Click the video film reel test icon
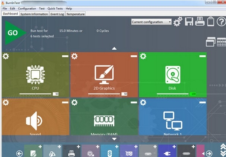 coord(91,154)
